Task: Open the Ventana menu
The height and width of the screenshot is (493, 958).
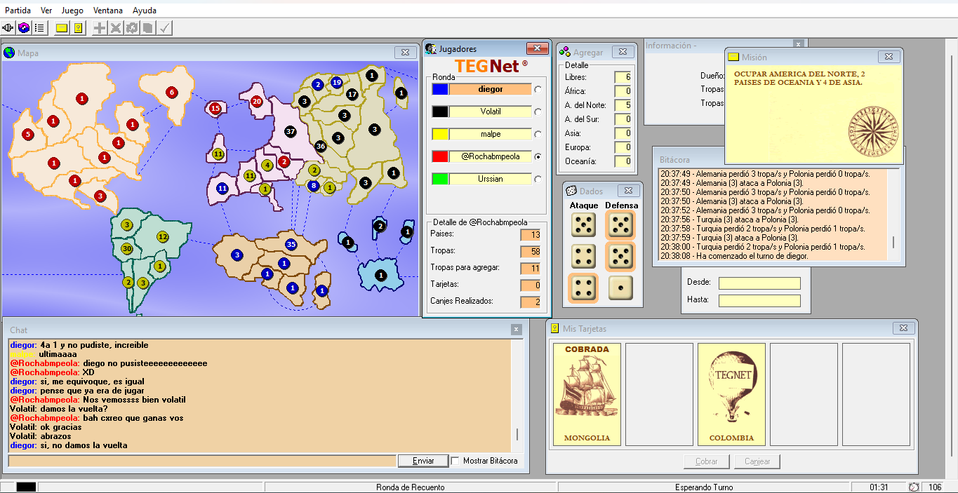Action: [x=107, y=11]
